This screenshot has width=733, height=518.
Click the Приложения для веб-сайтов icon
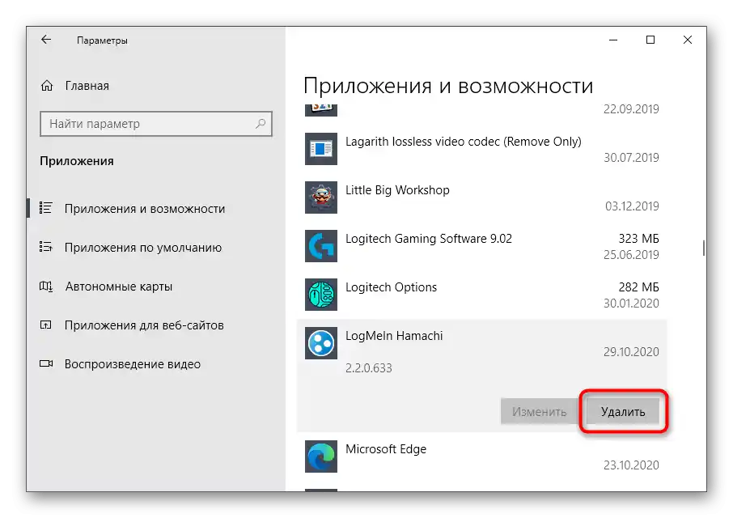pyautogui.click(x=46, y=325)
